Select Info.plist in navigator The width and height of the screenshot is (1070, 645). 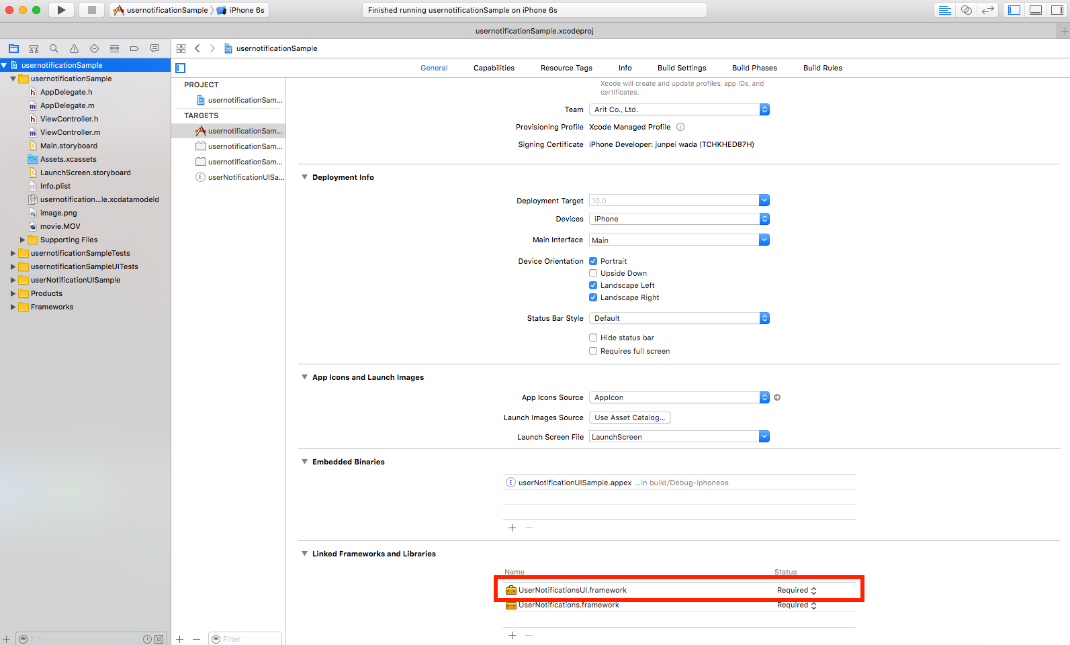coord(55,186)
